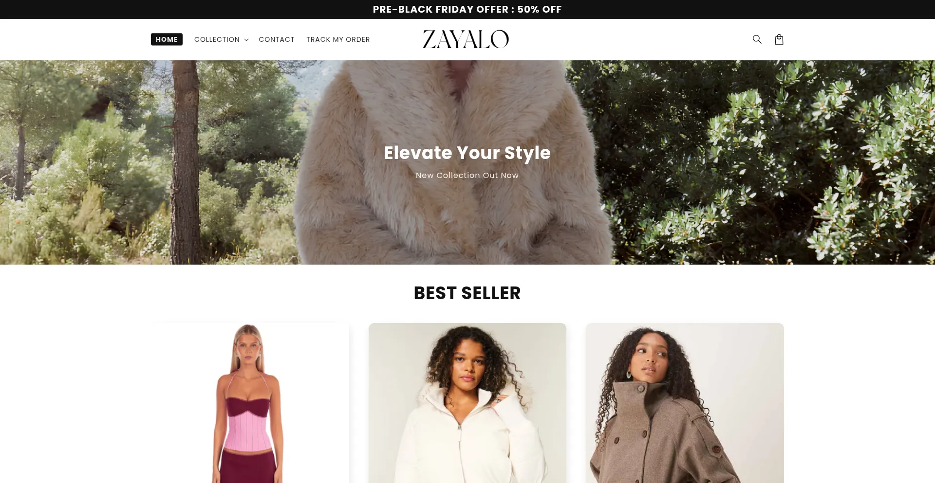Screen dimensions: 935x483
Task: Open Track My Order link
Action: coord(338,39)
